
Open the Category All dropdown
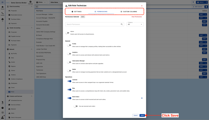point(135,24)
